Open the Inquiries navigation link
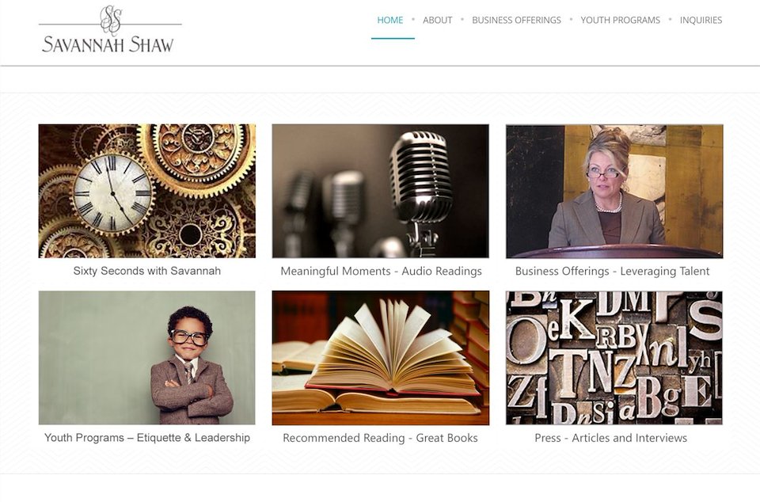760x502 pixels. (x=701, y=21)
